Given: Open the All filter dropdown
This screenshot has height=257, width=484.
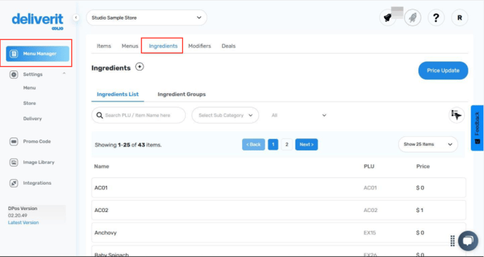Looking at the screenshot, I should click(x=298, y=115).
